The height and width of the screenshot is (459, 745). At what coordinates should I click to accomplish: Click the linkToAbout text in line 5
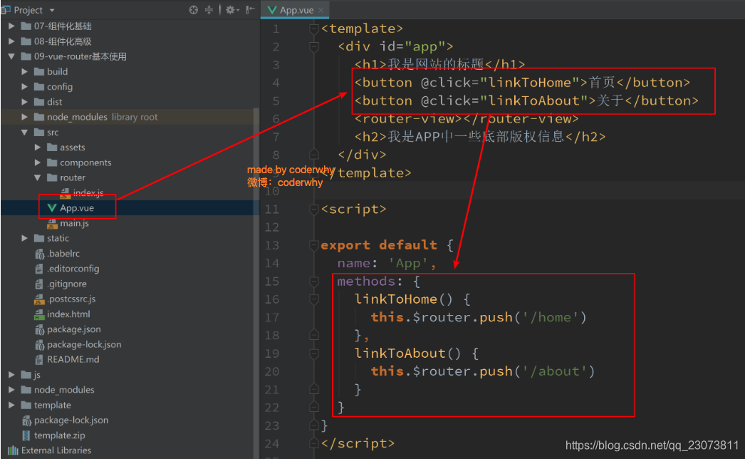click(x=533, y=100)
